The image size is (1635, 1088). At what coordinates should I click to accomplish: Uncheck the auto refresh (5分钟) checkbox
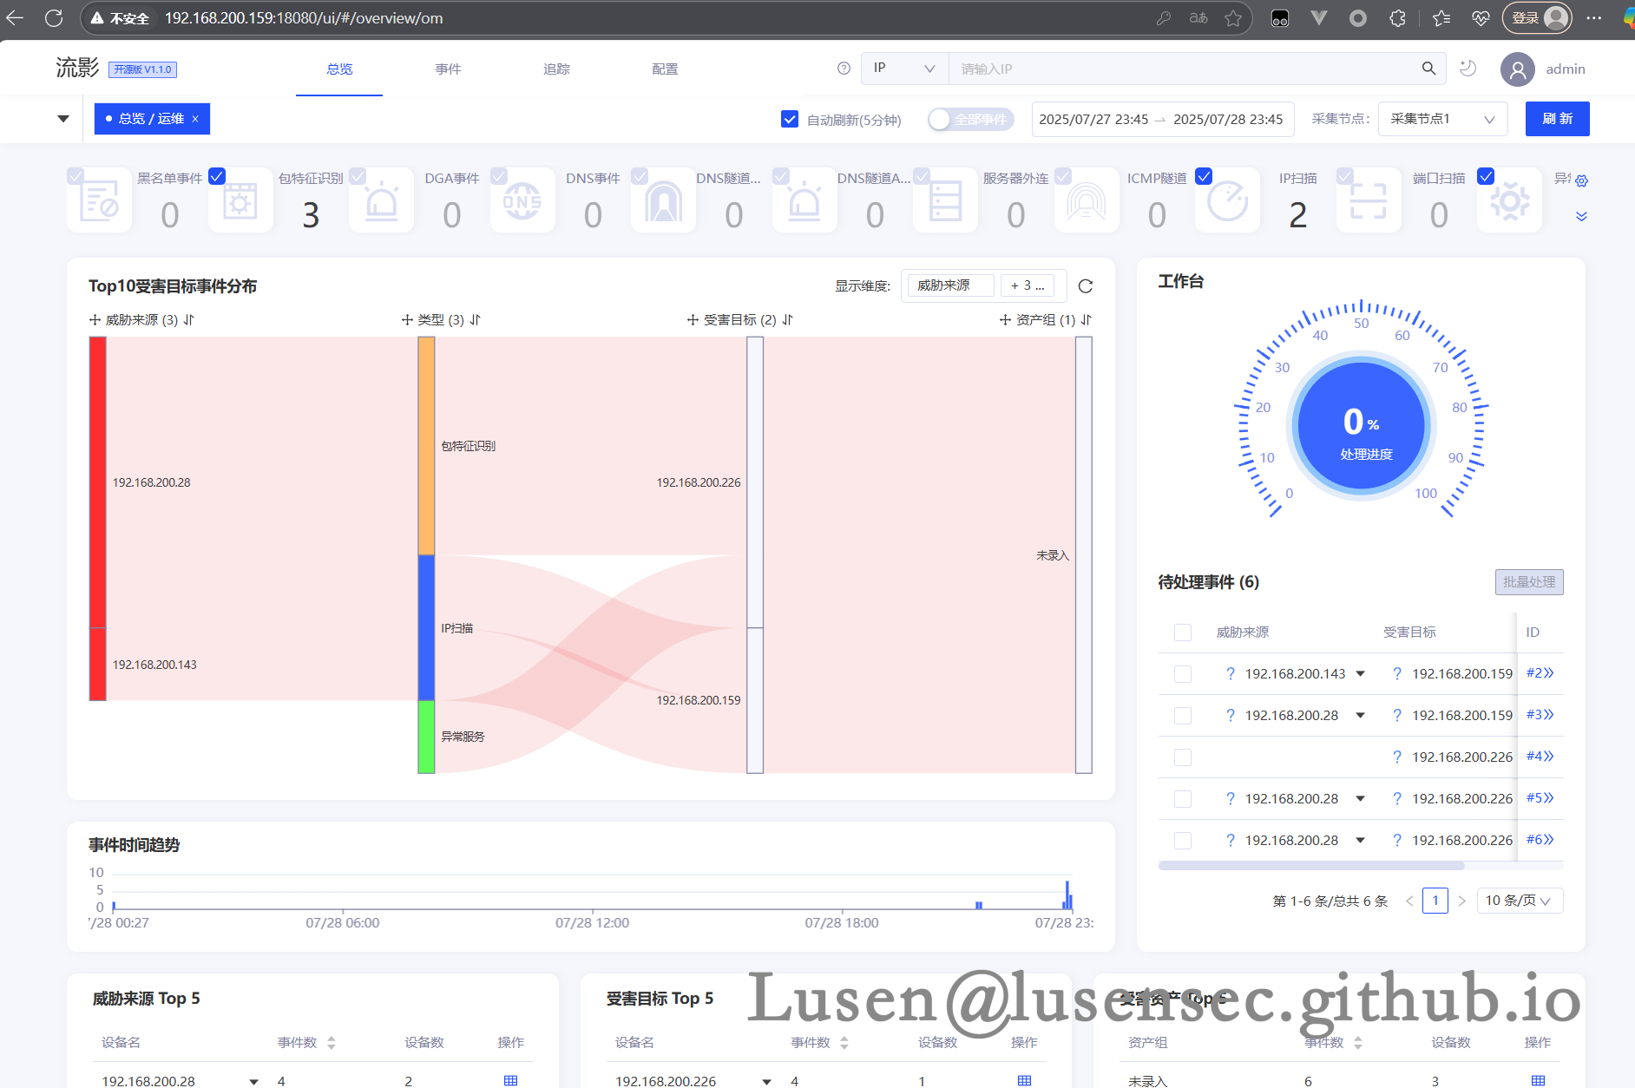coord(790,120)
